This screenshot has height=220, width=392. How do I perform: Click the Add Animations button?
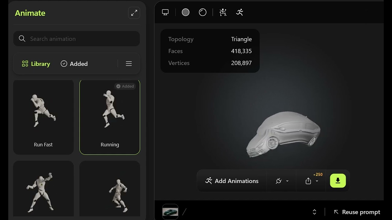click(x=232, y=181)
